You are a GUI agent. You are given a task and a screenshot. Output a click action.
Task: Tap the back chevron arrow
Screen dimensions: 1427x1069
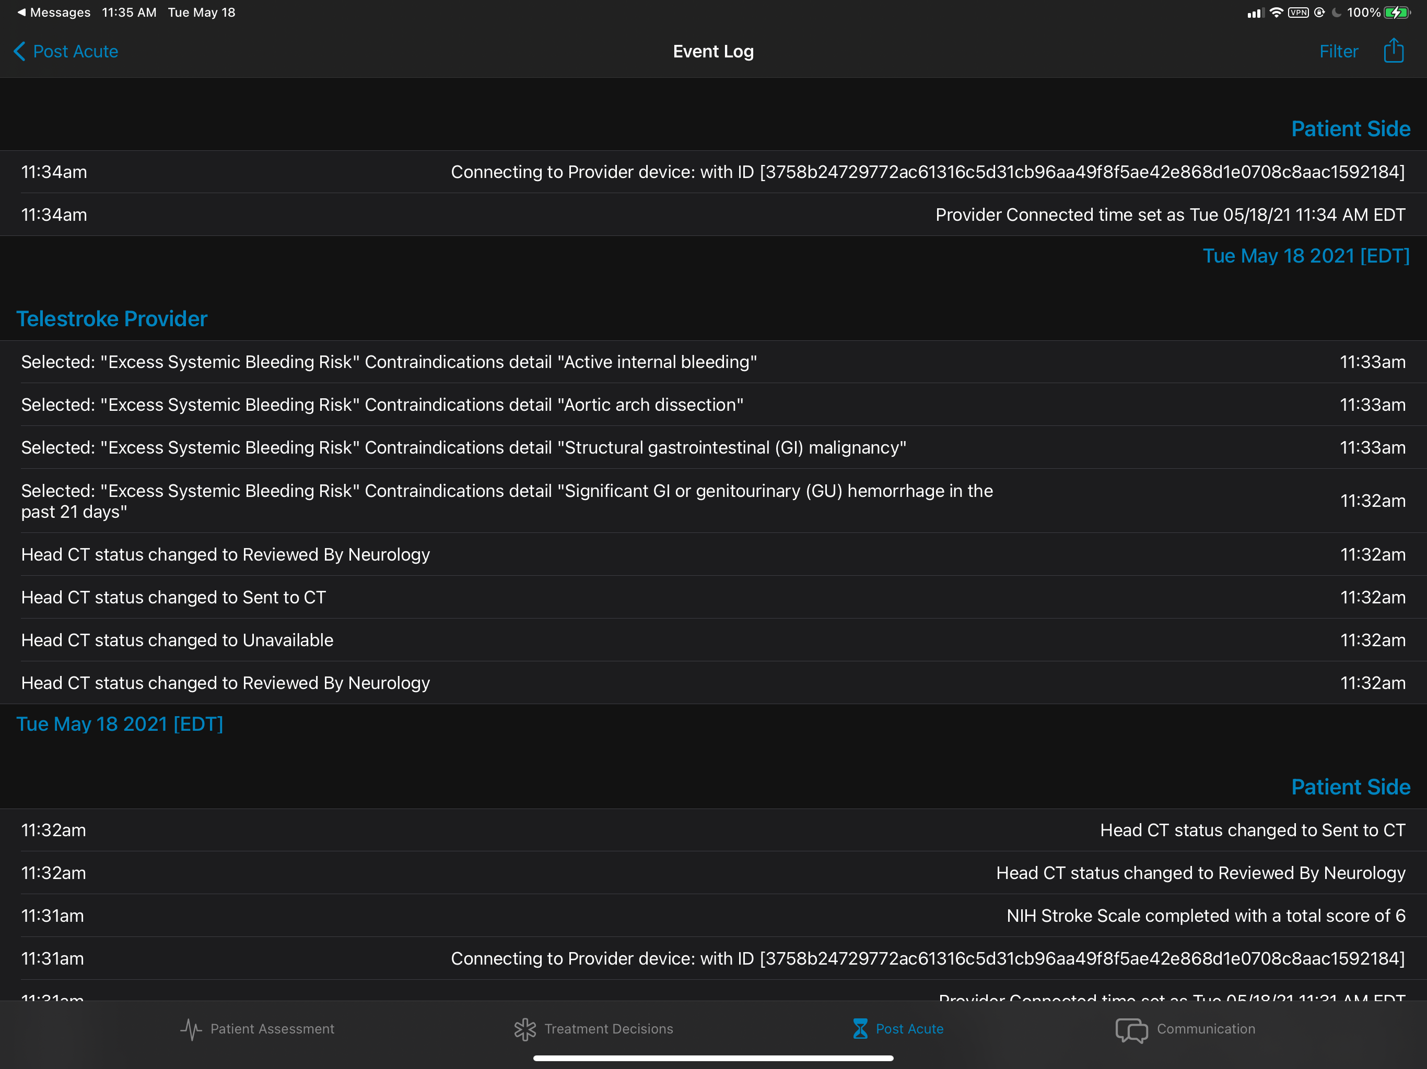(x=19, y=52)
